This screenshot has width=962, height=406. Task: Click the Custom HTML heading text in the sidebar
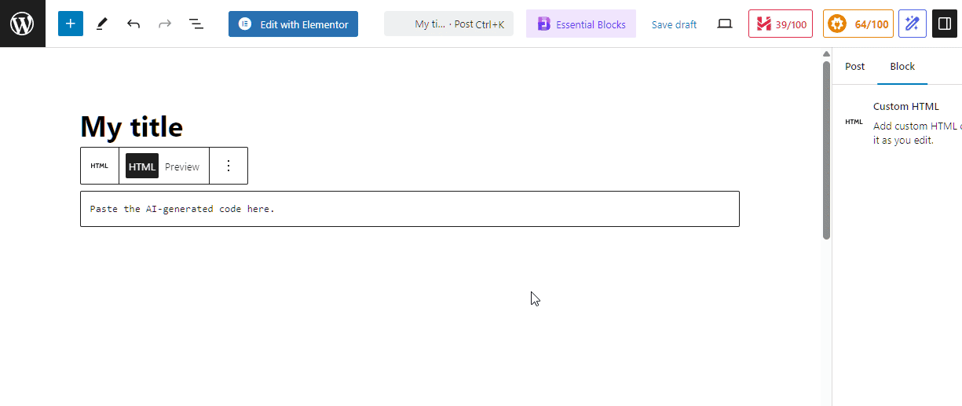tap(906, 107)
